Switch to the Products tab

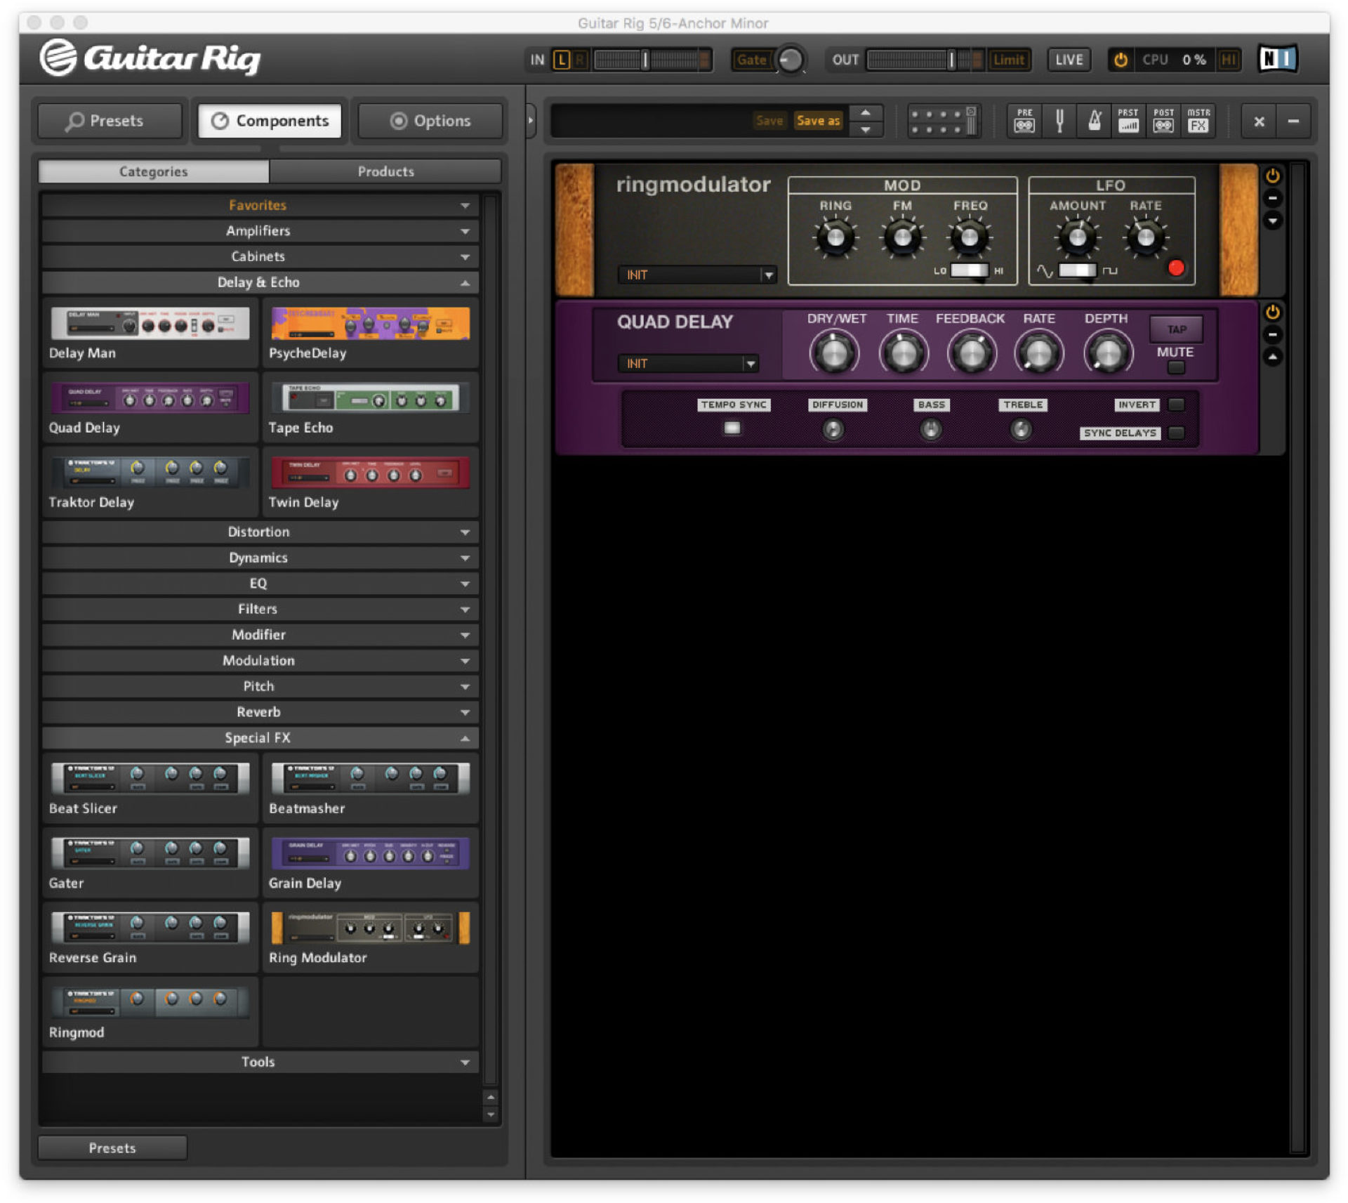click(x=385, y=171)
